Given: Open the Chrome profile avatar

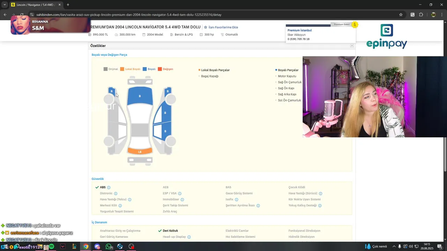Looking at the screenshot, I should 433,15.
